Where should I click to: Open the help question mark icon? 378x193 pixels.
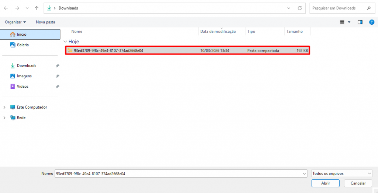click(372, 22)
